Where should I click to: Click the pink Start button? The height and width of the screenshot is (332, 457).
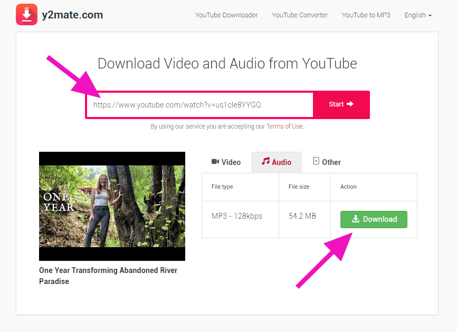[x=341, y=104]
